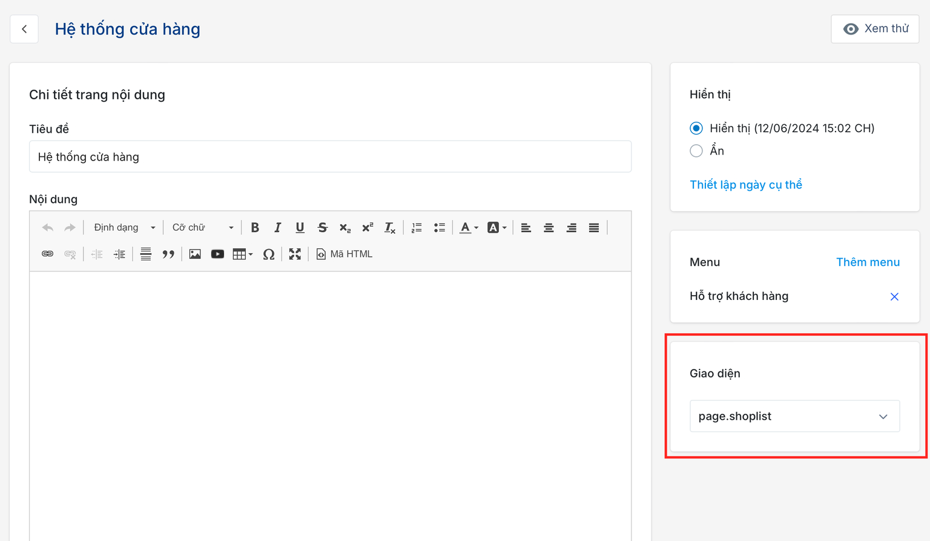Insert a blockquote
This screenshot has height=541, width=930.
tap(168, 254)
